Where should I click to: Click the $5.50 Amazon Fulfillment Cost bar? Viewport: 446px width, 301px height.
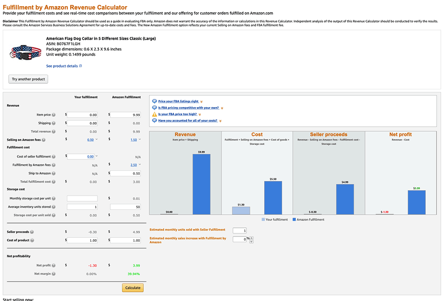click(x=273, y=198)
